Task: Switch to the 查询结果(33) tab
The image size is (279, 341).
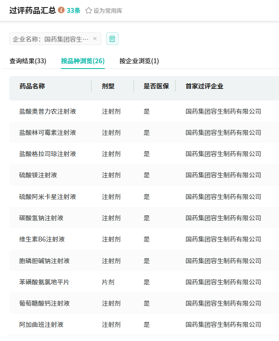Action: (x=28, y=61)
